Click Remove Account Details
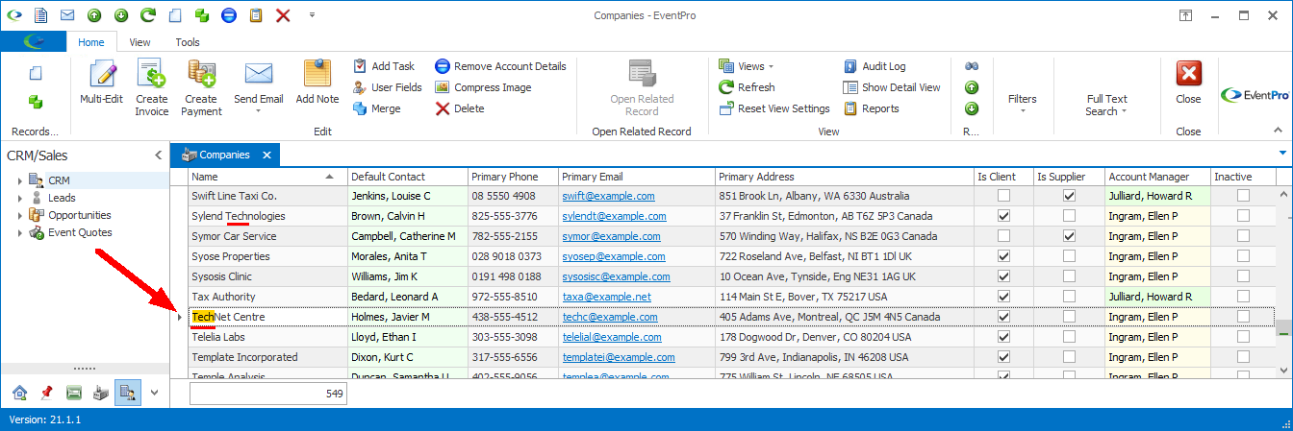Screen dimensions: 1293x431 click(x=500, y=66)
